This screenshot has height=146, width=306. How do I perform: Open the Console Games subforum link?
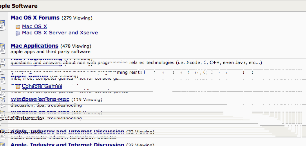(42, 86)
